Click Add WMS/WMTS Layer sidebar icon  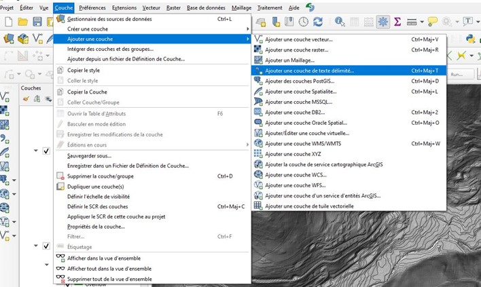tap(4, 194)
